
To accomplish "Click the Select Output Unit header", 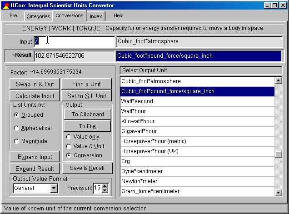I will click(201, 70).
